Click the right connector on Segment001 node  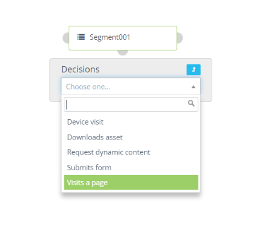click(x=180, y=38)
